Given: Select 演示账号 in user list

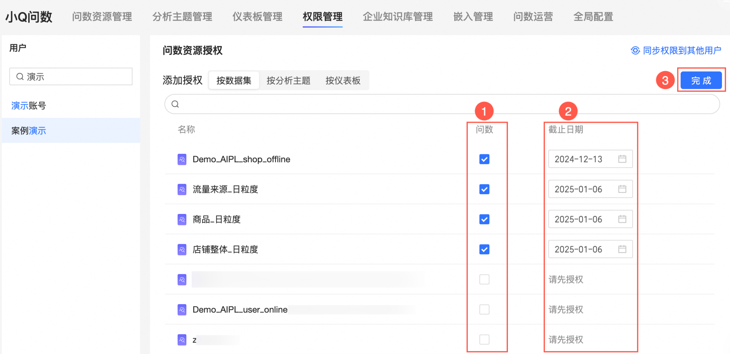Looking at the screenshot, I should pyautogui.click(x=29, y=106).
